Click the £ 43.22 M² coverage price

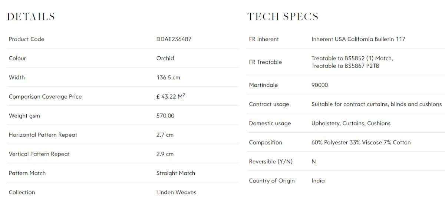pyautogui.click(x=171, y=96)
